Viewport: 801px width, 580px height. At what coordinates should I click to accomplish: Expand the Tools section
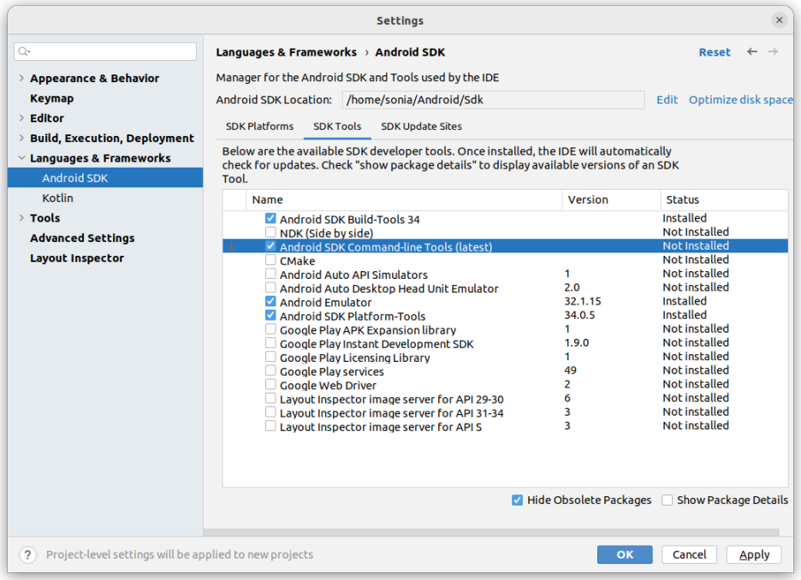tap(21, 218)
